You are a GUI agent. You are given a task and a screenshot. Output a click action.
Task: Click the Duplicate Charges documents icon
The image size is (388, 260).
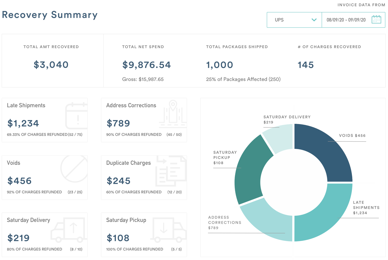point(171,171)
